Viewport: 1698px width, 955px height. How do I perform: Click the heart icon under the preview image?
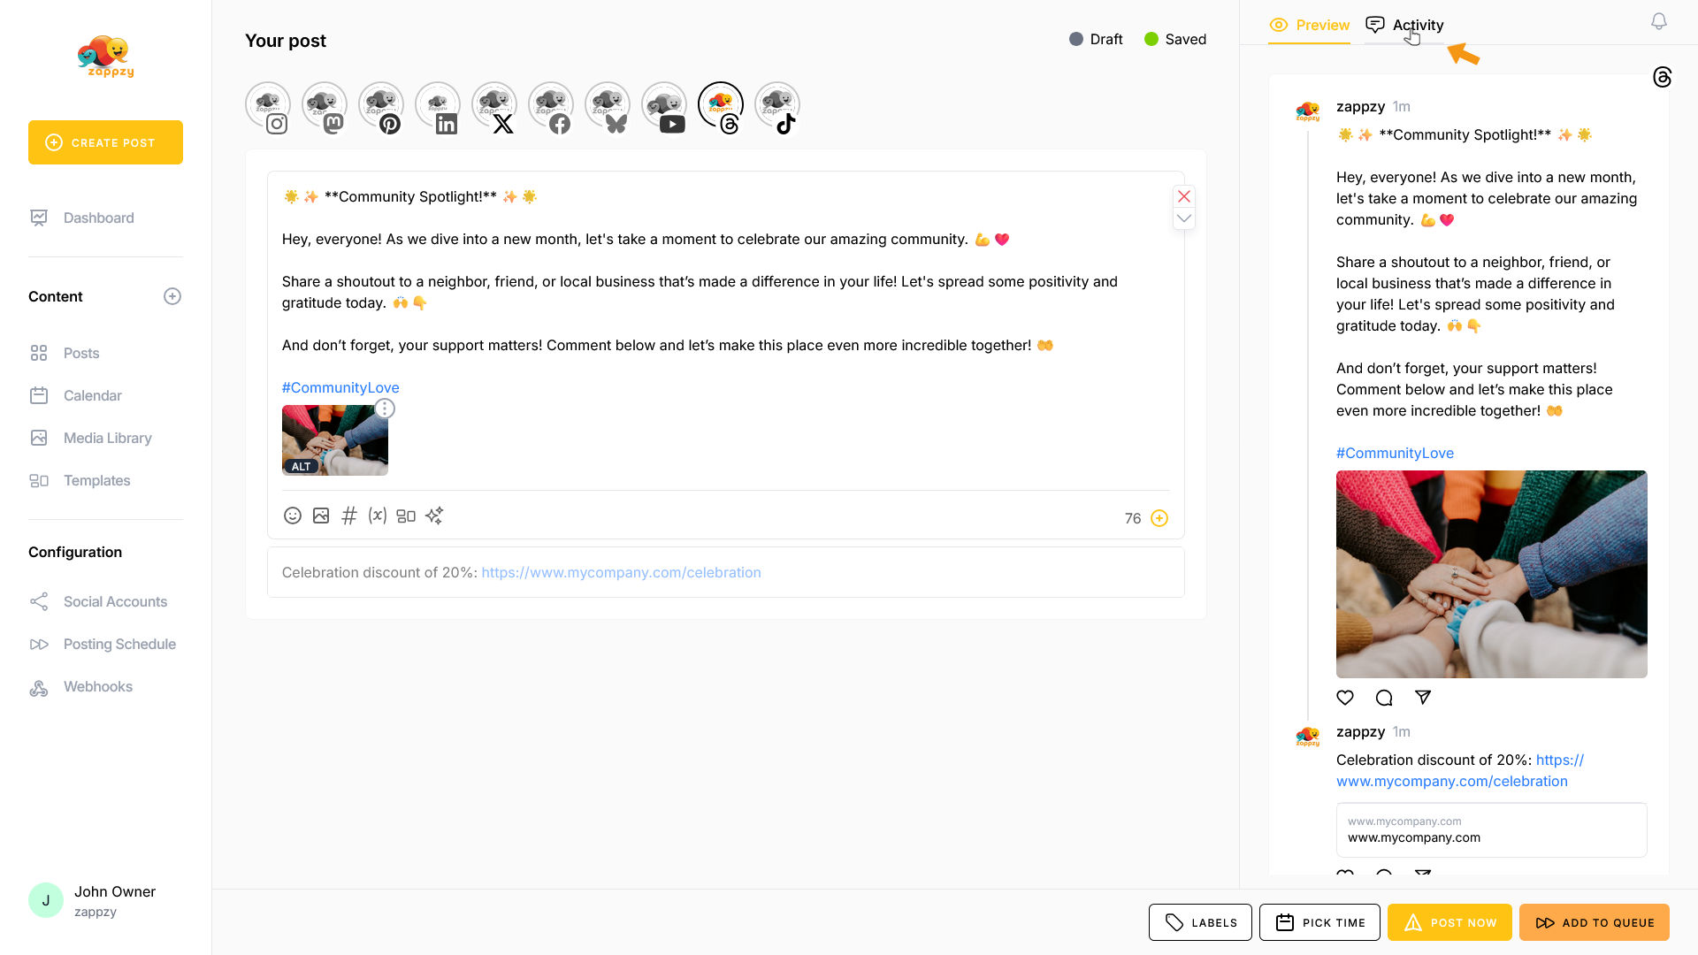[1345, 698]
